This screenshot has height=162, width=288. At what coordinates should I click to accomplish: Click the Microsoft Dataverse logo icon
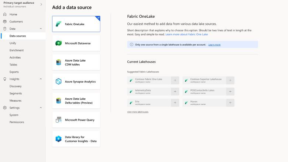pos(58,43)
